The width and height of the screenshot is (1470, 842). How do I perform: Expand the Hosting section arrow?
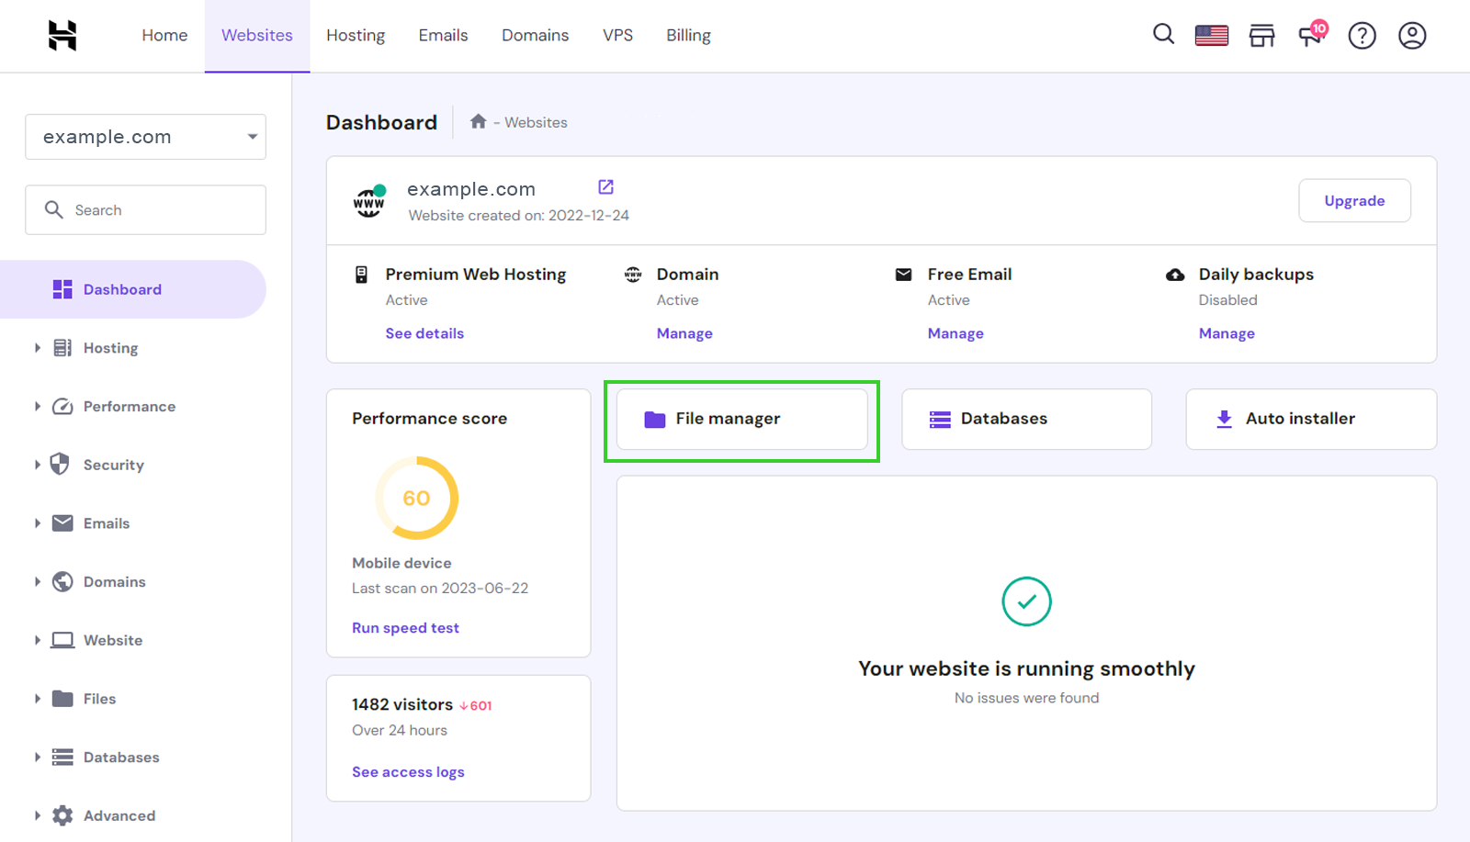coord(38,348)
